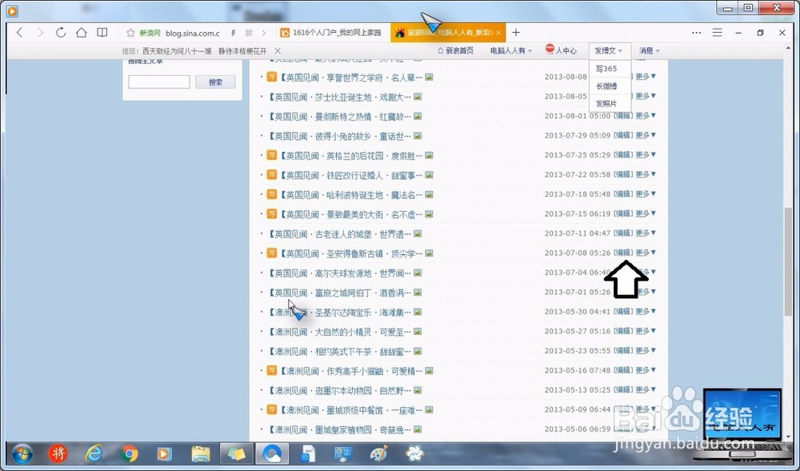Open article 大自然的小精灵·可爱至…
Image resolution: width=800 pixels, height=471 pixels.
[339, 332]
